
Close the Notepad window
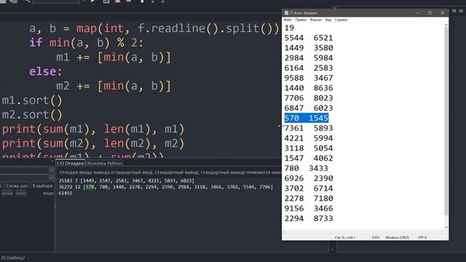click(442, 13)
